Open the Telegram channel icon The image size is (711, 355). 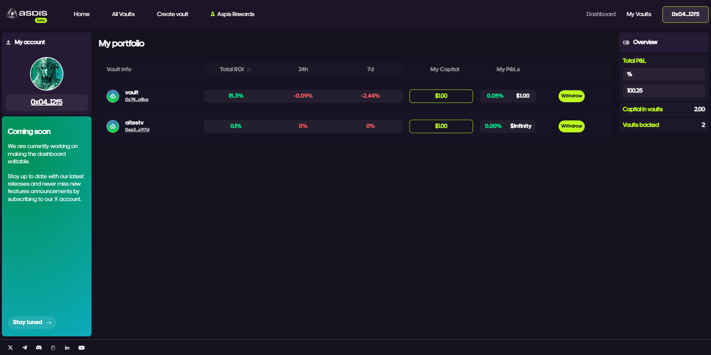[x=25, y=348]
